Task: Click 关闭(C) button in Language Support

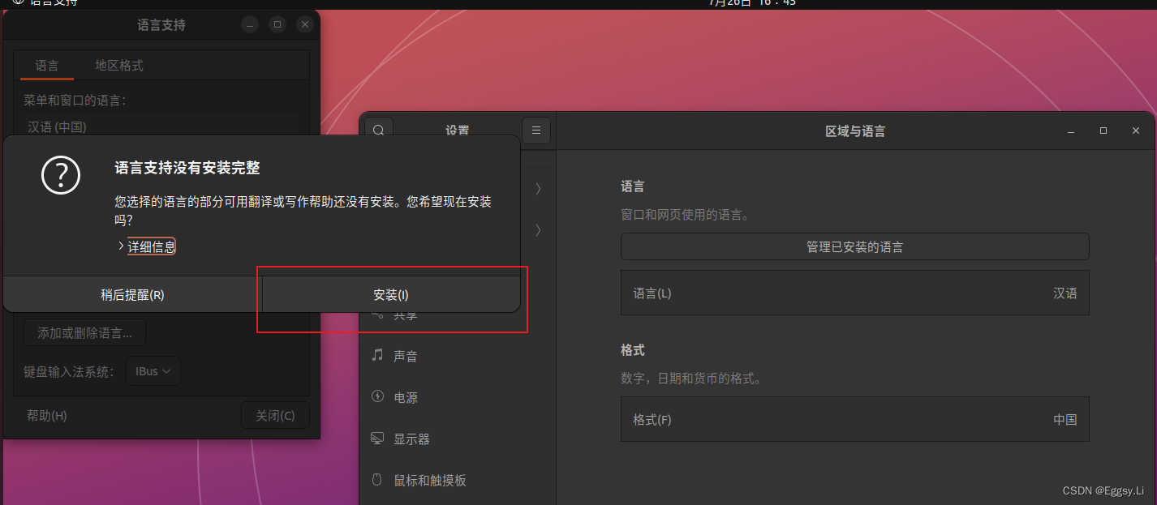Action: tap(275, 415)
